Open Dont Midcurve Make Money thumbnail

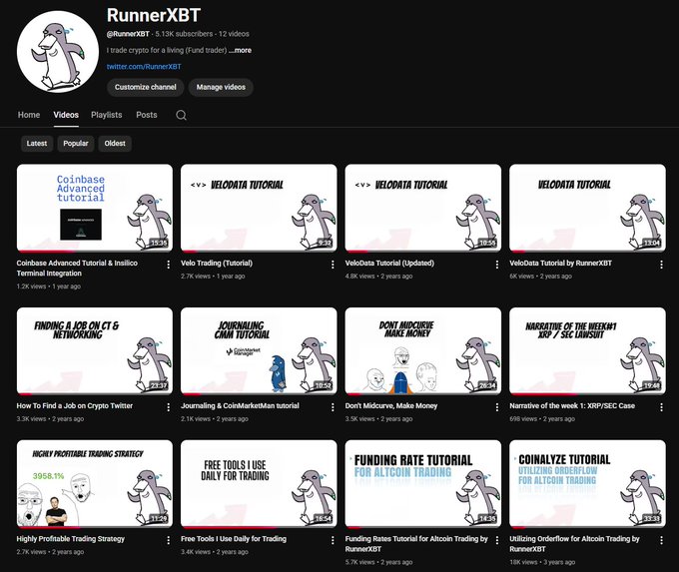click(x=423, y=351)
